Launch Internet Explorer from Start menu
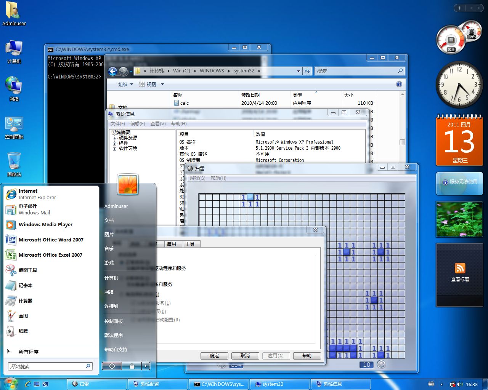Screen dimensions: 488x390 click(51, 194)
